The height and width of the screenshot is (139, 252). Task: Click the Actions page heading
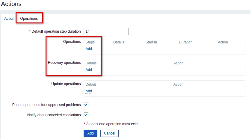click(x=11, y=4)
